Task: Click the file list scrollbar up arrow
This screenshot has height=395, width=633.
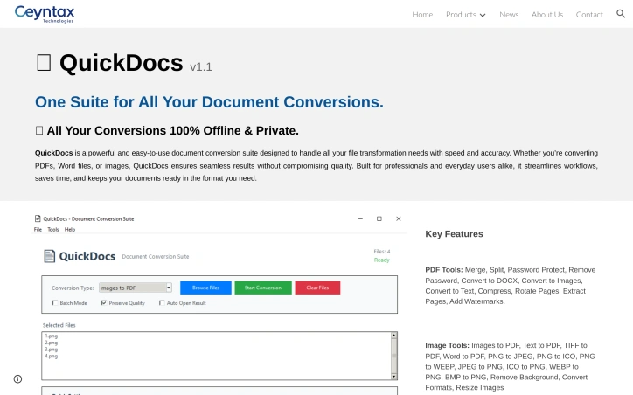Action: [x=393, y=336]
